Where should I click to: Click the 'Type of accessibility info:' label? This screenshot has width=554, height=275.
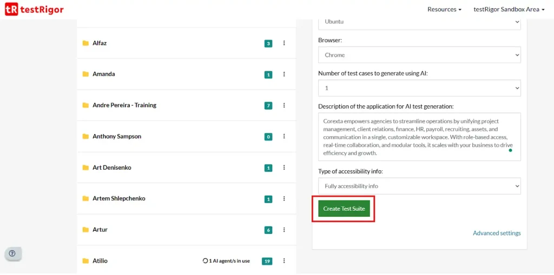351,172
